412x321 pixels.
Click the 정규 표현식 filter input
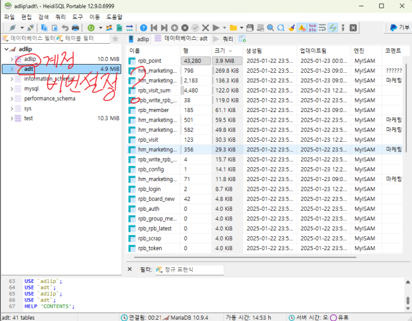[x=190, y=270]
